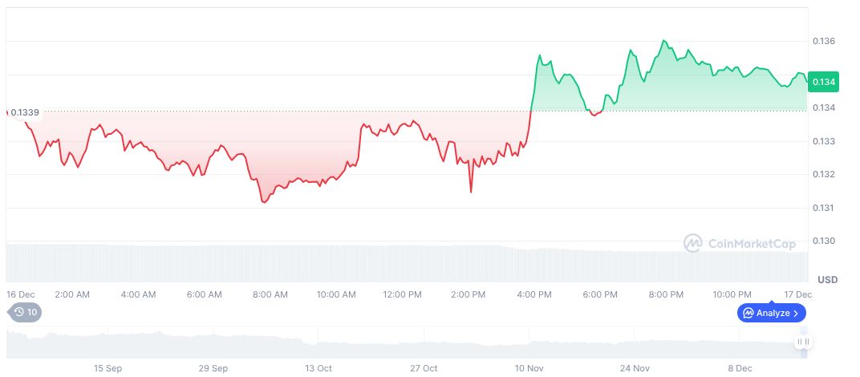Jump to 27 Oct on the navigator

(x=424, y=368)
